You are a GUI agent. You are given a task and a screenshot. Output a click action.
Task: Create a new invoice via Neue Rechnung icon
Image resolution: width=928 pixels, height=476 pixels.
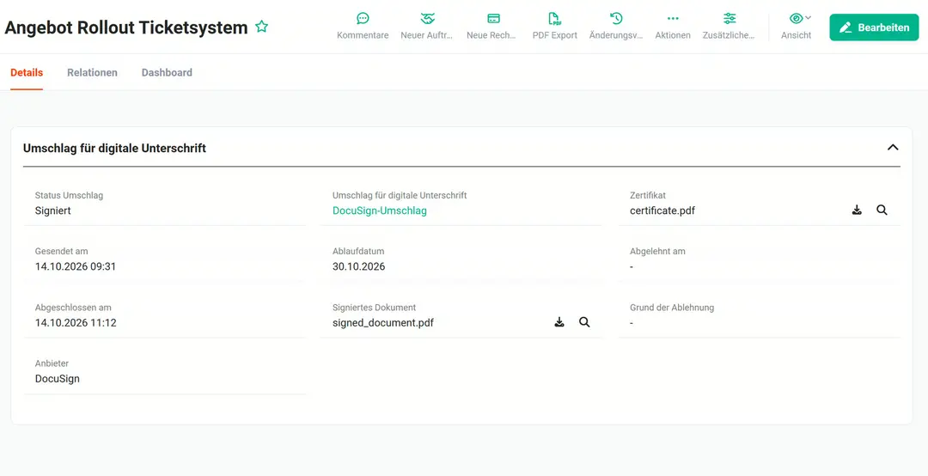click(x=493, y=18)
